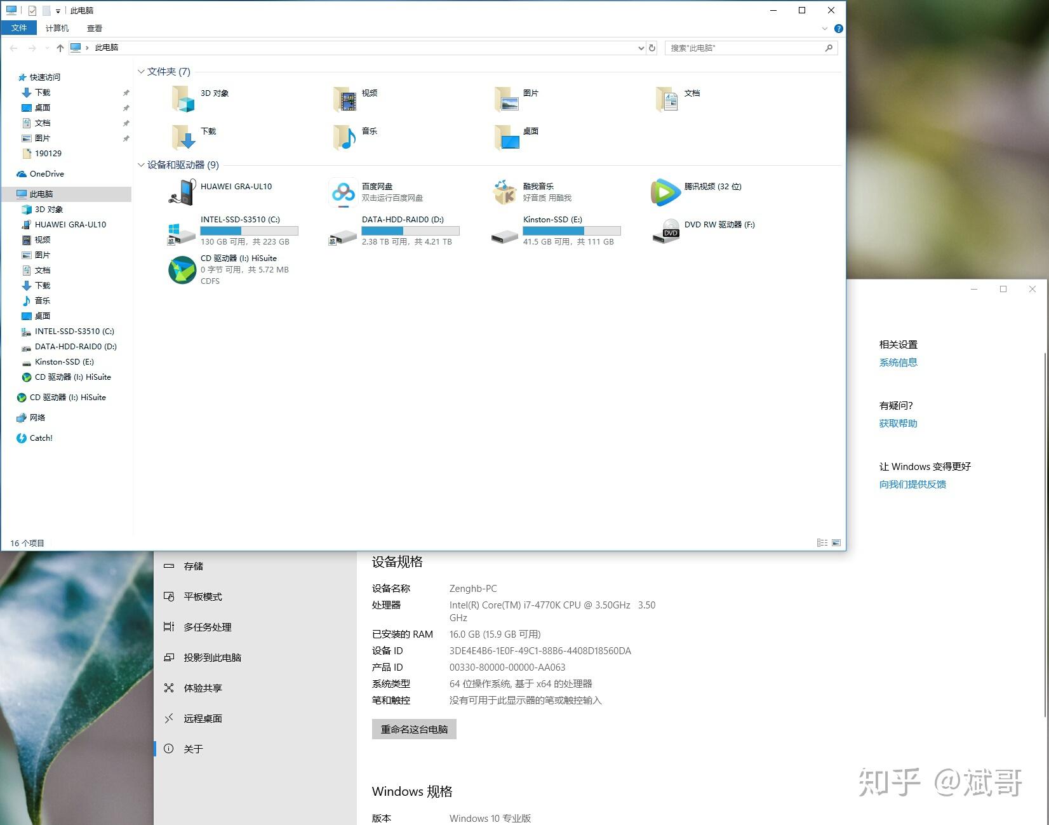Image resolution: width=1049 pixels, height=825 pixels.
Task: Open the 音乐 folder in main pane
Action: [345, 137]
